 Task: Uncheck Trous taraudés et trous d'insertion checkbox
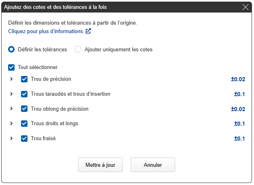coord(24,94)
